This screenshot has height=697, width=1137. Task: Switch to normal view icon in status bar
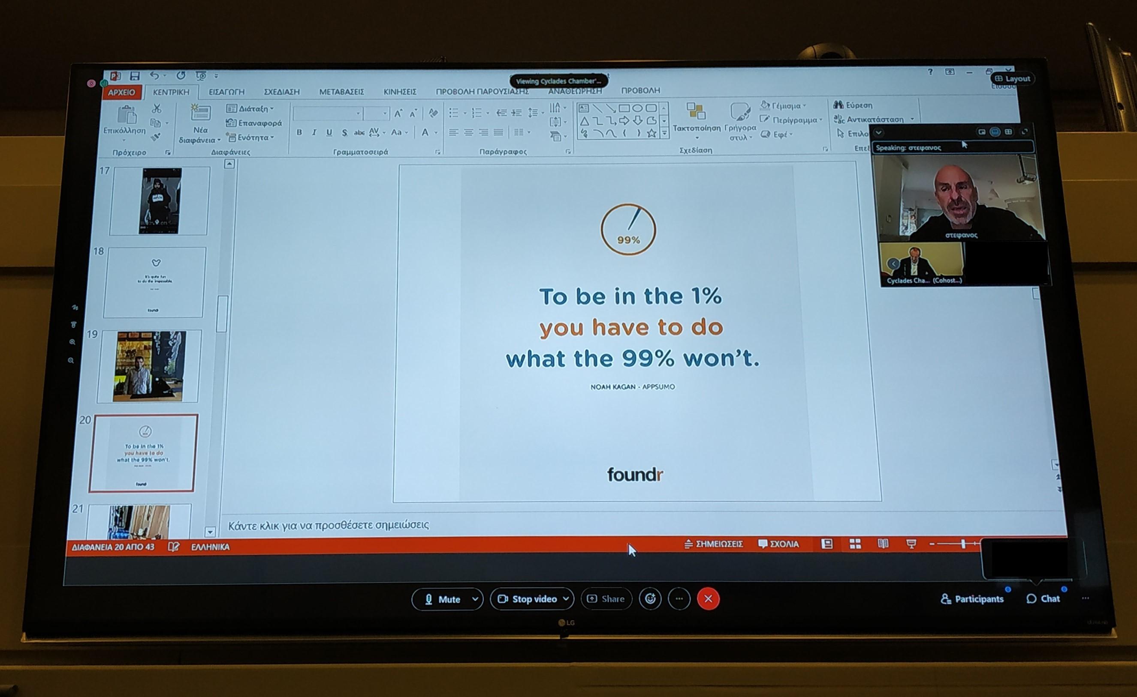pyautogui.click(x=827, y=544)
